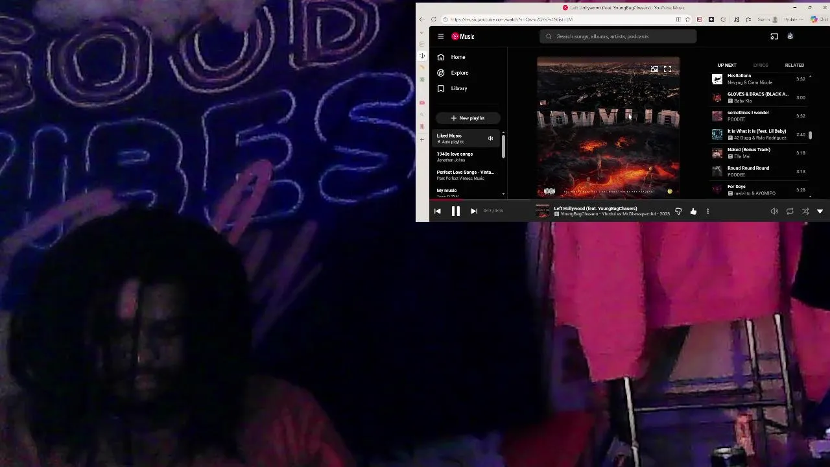Skip to the next track

click(473, 211)
